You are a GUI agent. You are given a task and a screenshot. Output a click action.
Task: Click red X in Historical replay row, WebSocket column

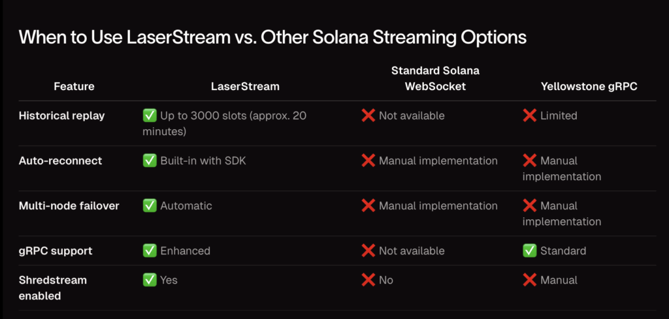tap(368, 115)
